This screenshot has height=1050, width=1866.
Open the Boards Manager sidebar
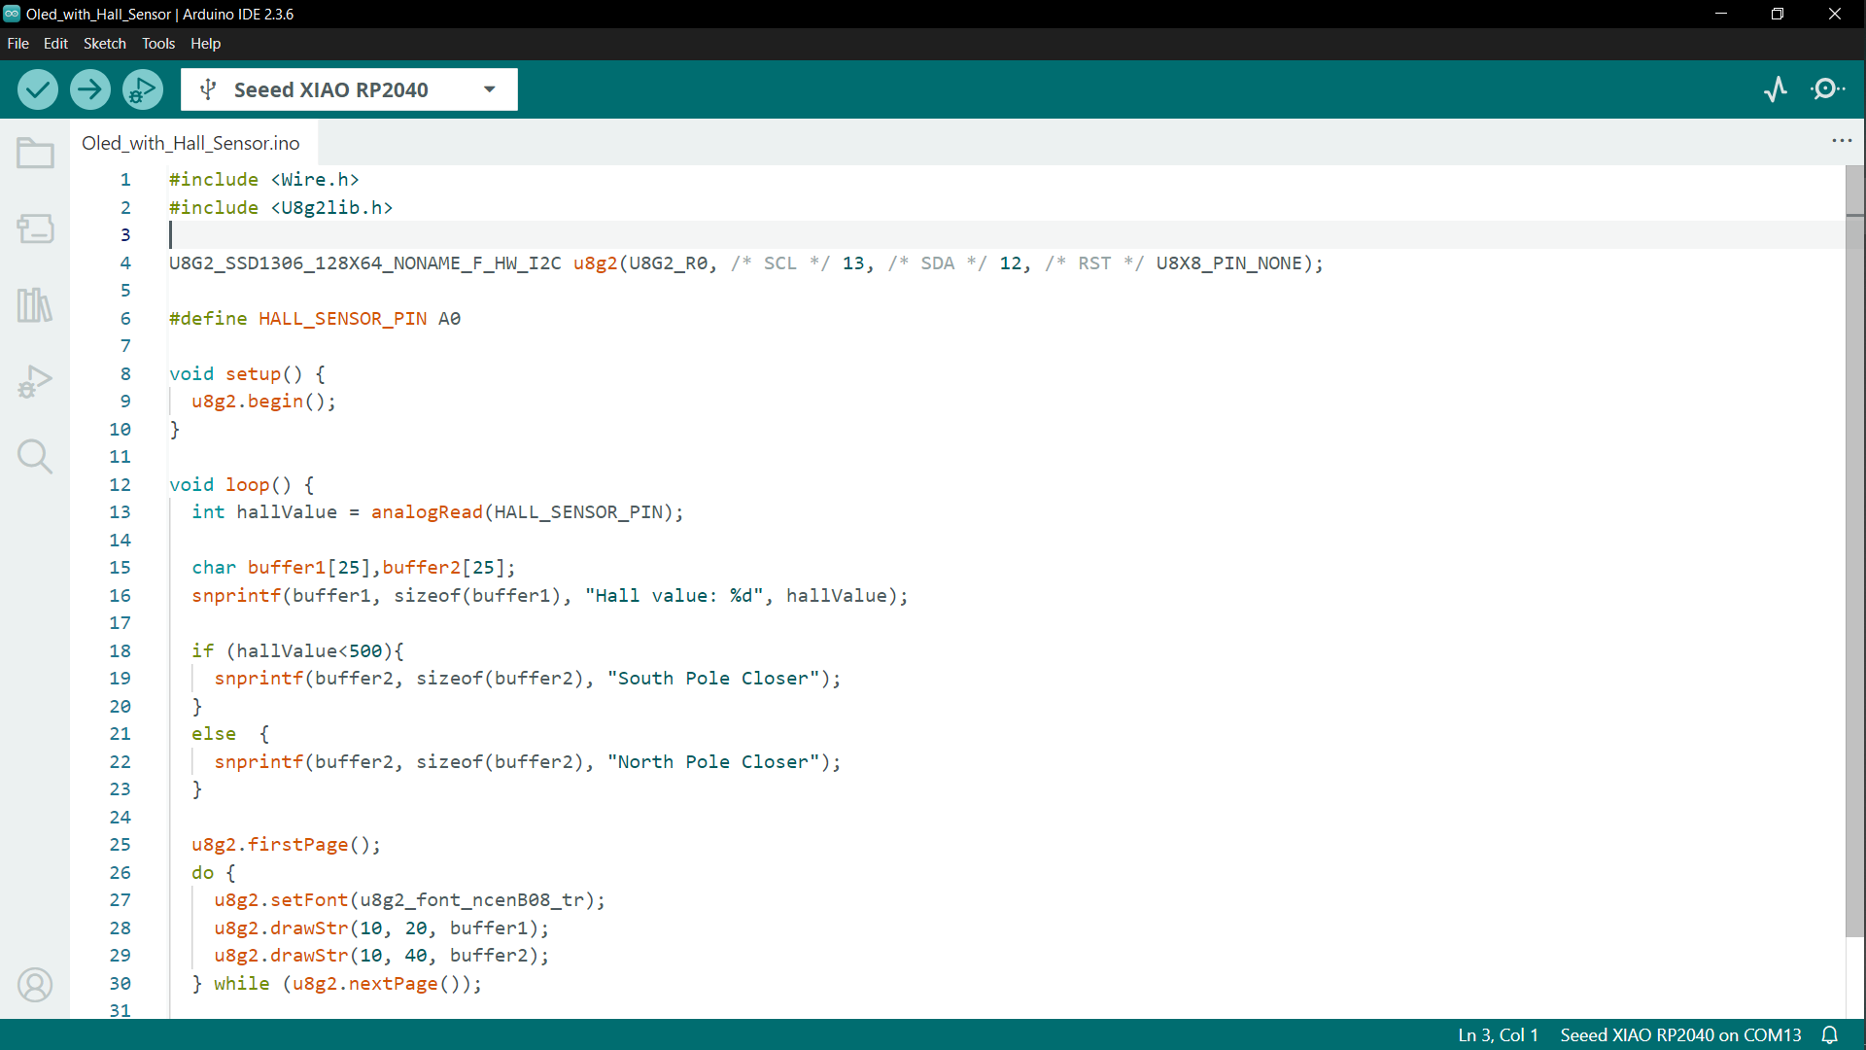tap(35, 228)
